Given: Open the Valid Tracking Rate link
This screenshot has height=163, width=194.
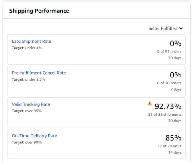Looking at the screenshot, I should 31,104.
